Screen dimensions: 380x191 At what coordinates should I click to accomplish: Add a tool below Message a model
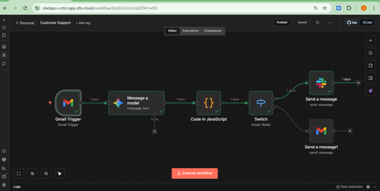pyautogui.click(x=154, y=131)
